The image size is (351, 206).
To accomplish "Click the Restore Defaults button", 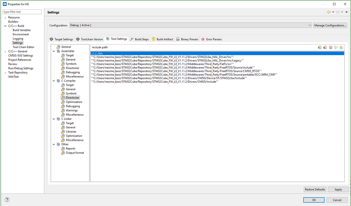I will coord(315,189).
